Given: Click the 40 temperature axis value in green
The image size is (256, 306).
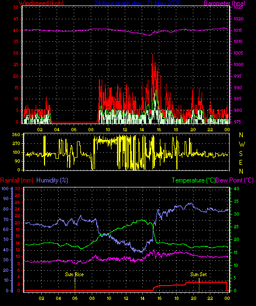Looking at the screenshot, I should [x=236, y=189].
